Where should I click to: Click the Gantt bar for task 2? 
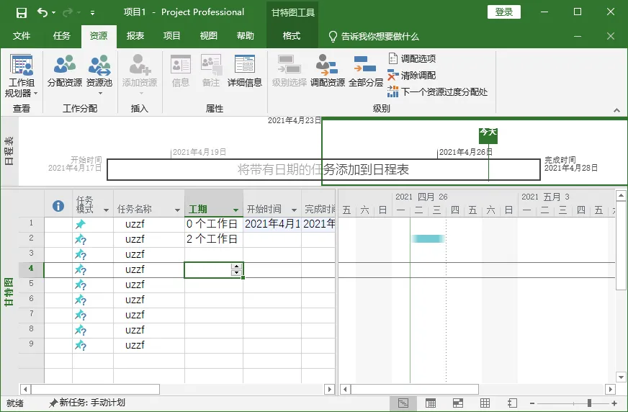tap(428, 239)
